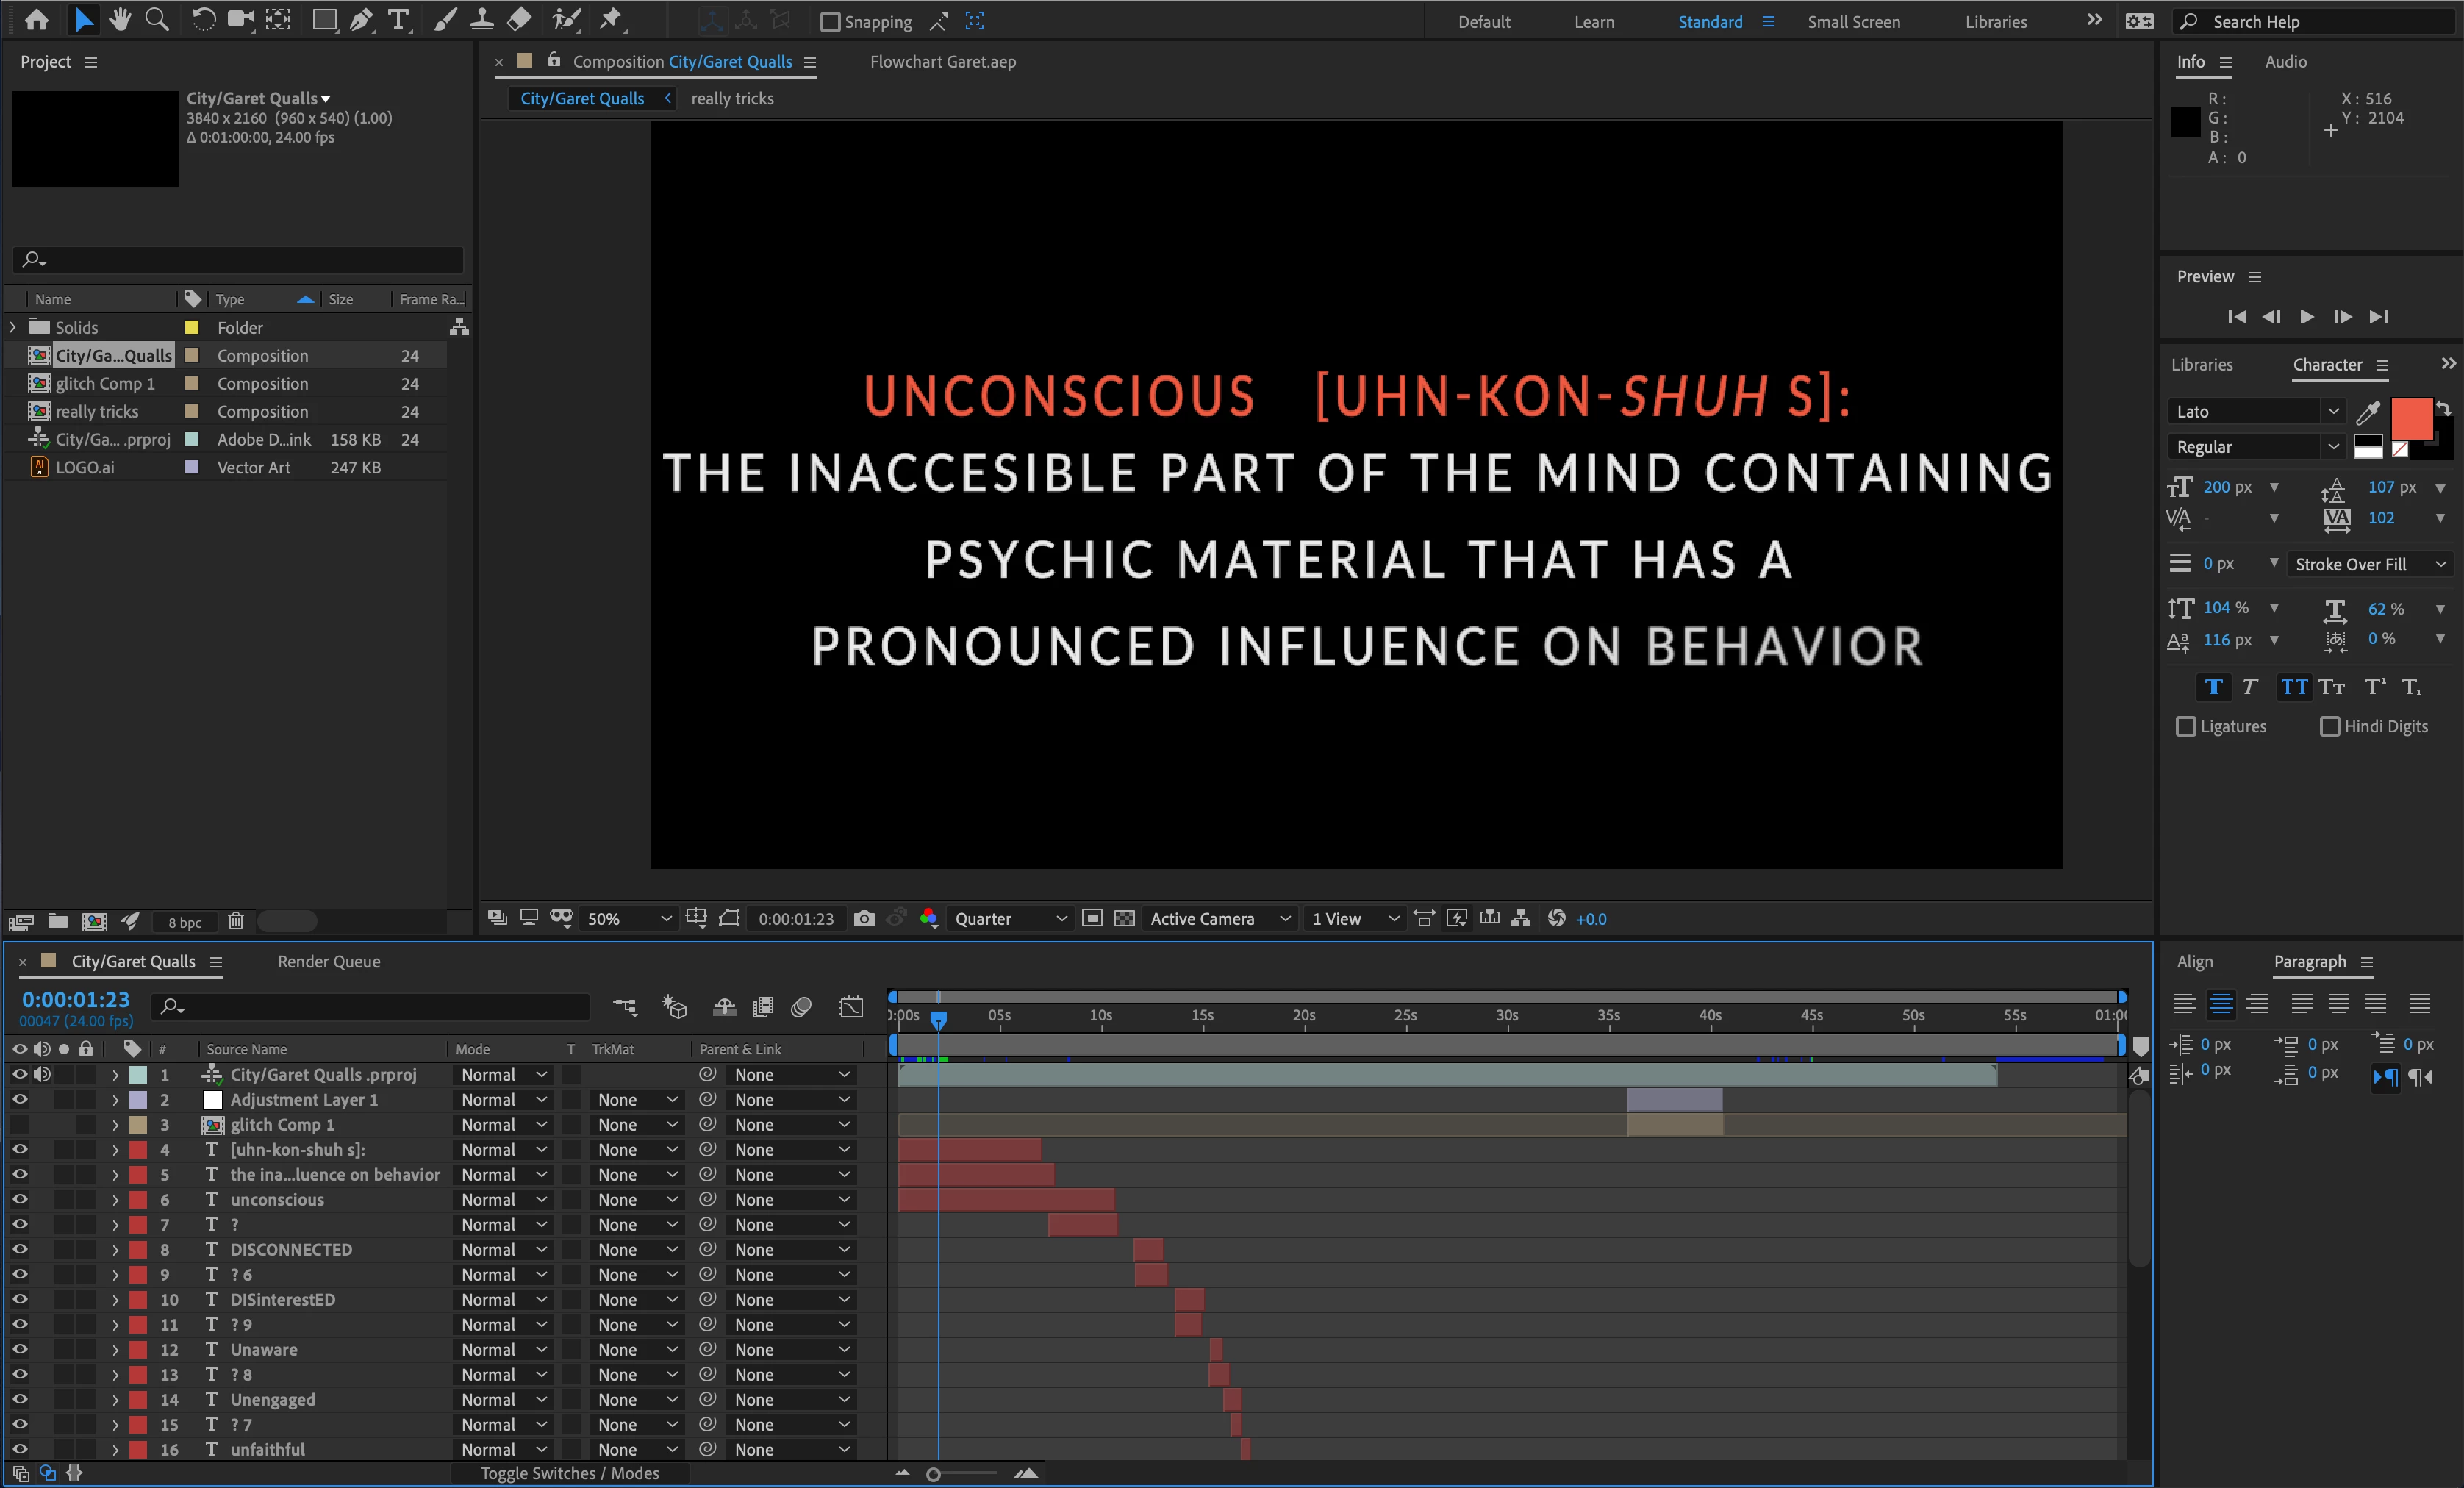This screenshot has width=2464, height=1488.
Task: Select the Puppet Pin tool
Action: pos(610,20)
